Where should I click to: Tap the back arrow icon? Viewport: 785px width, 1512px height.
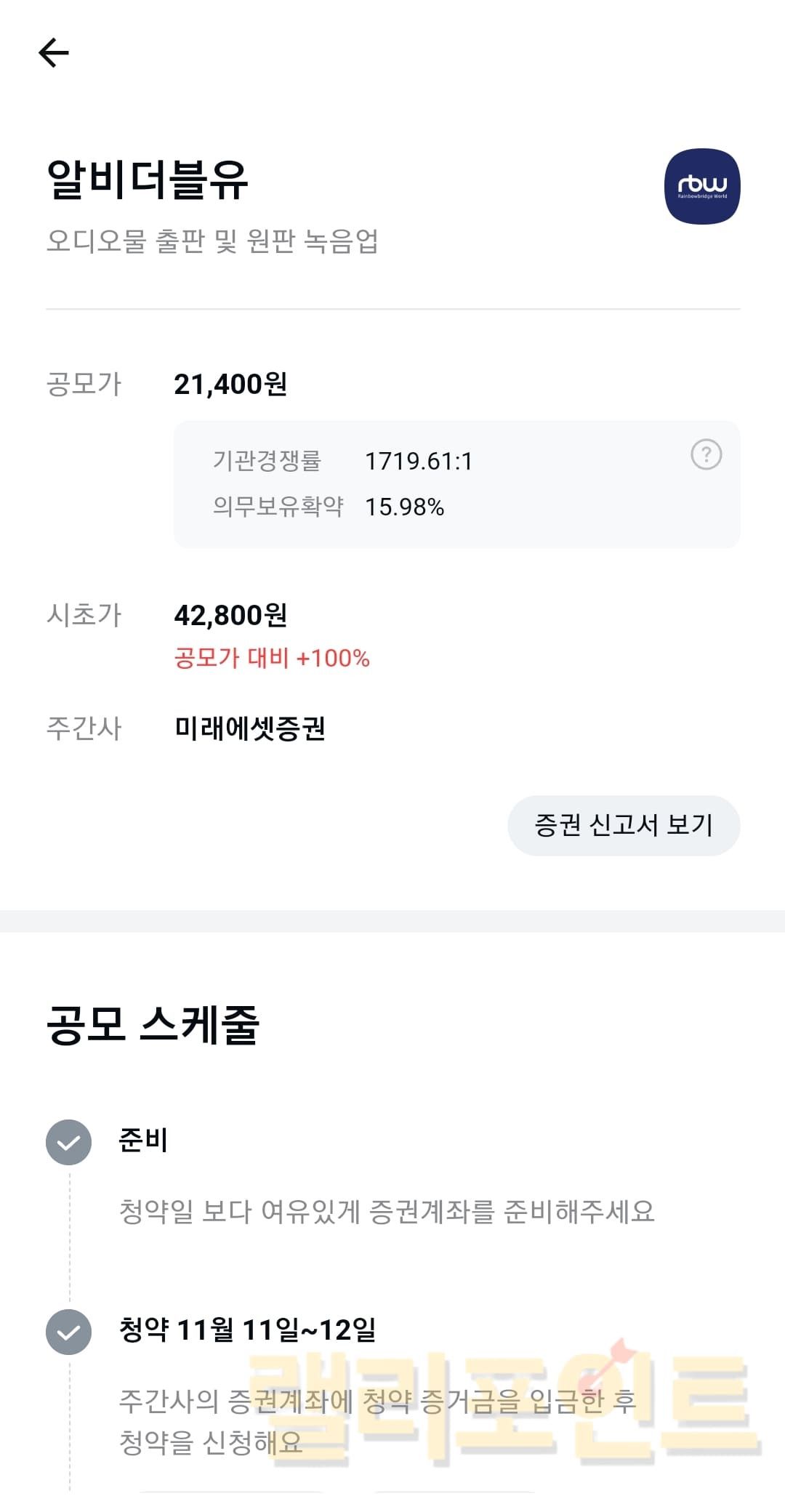coord(54,53)
